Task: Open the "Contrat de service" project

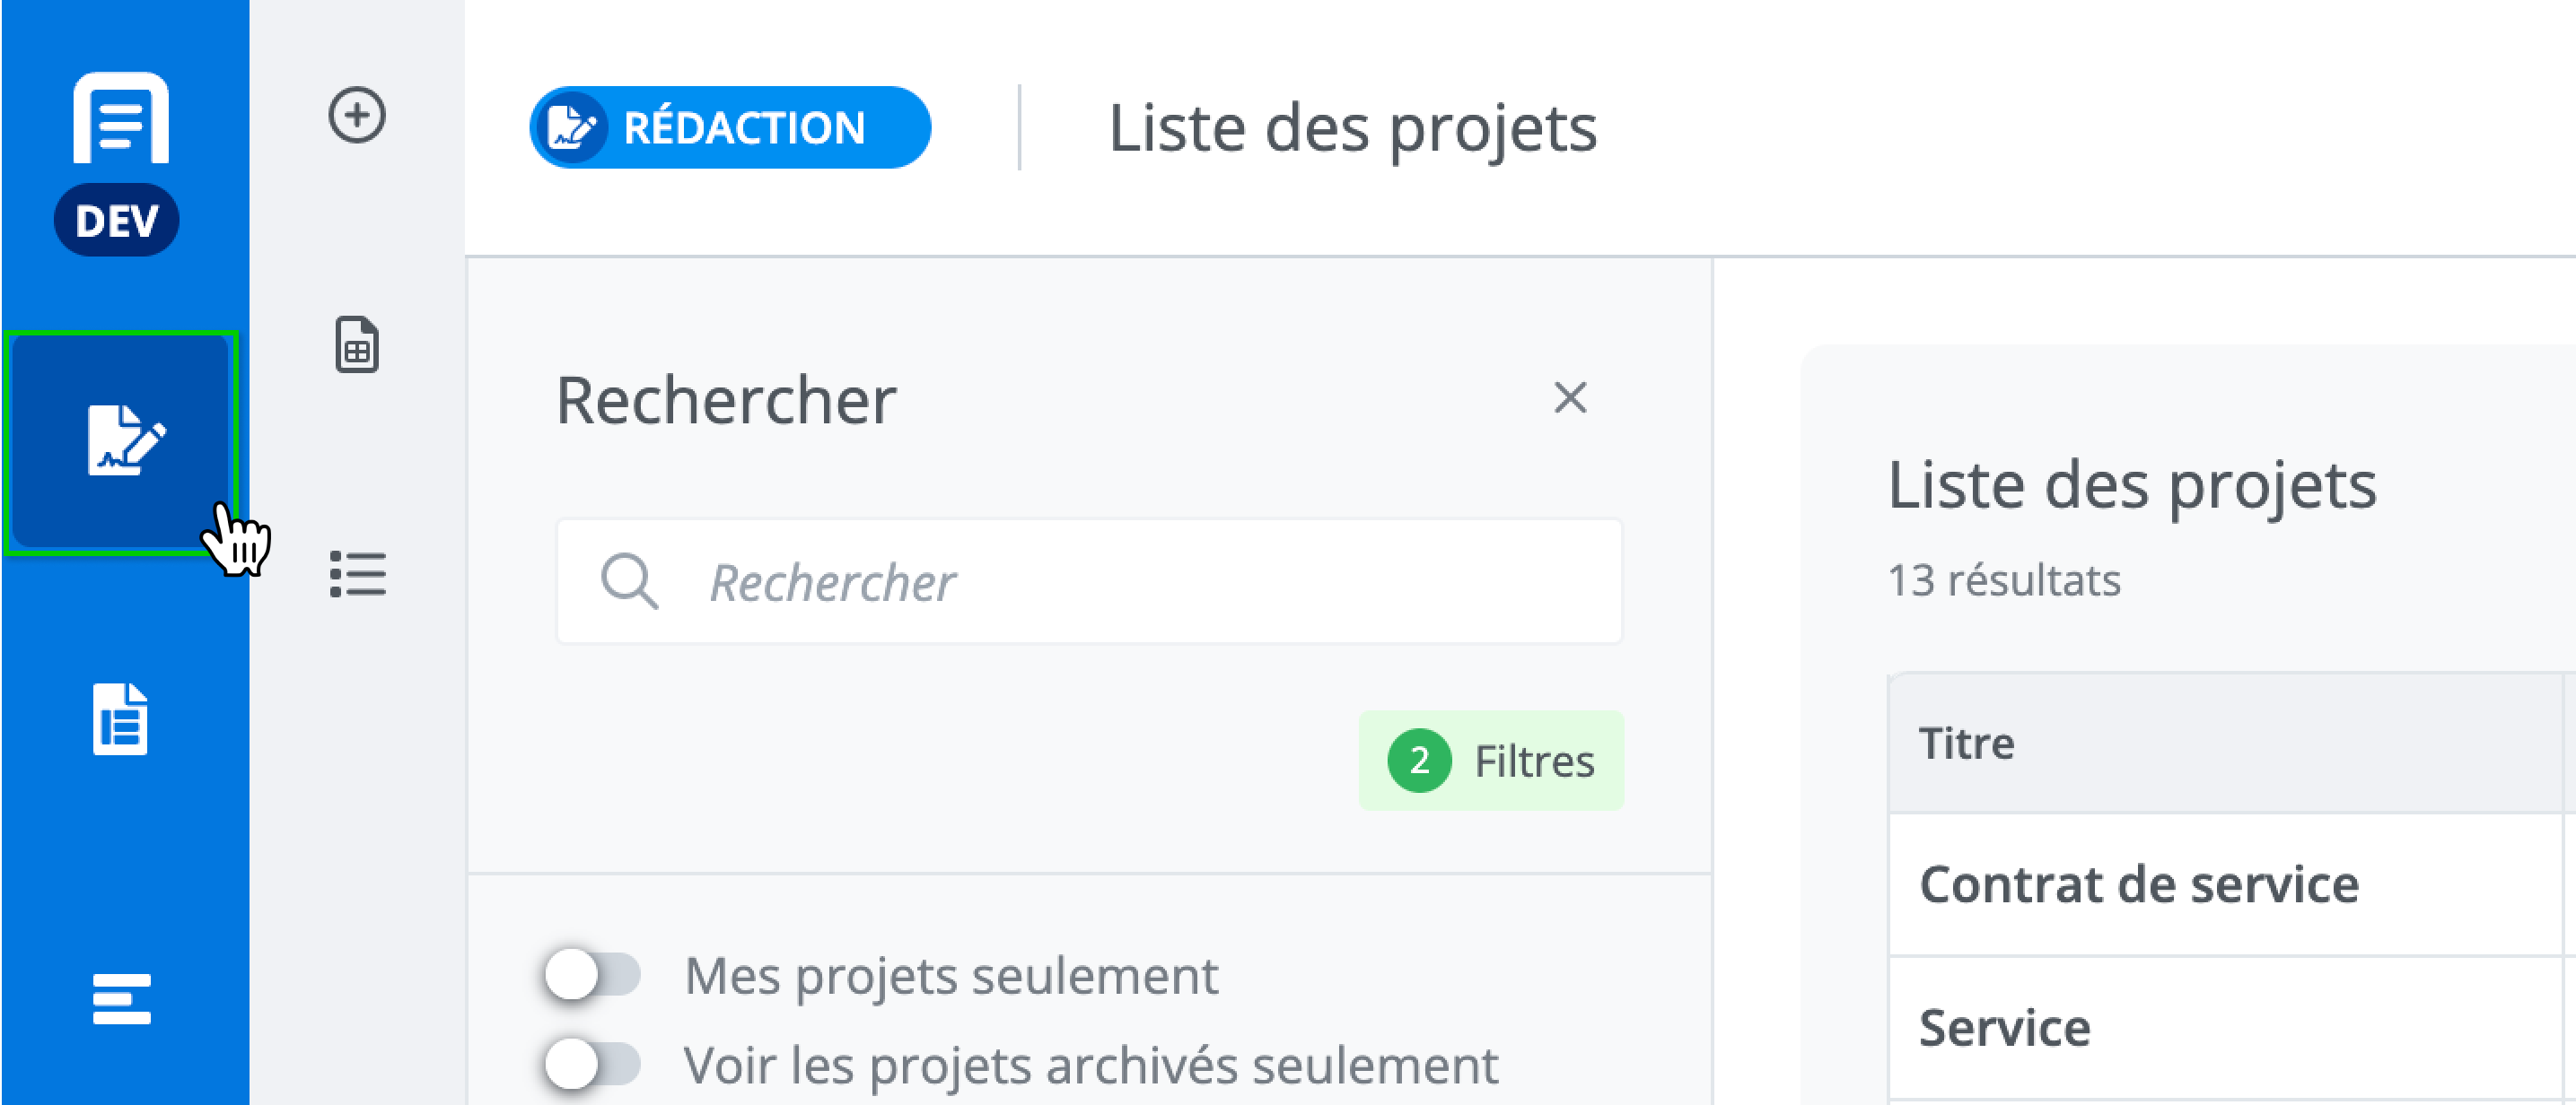Action: pos(2138,885)
